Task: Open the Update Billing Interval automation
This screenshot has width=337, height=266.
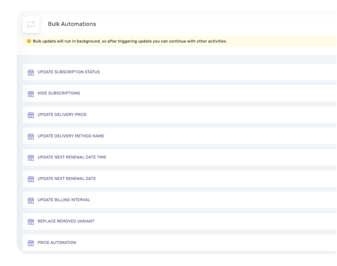Action: [64, 200]
